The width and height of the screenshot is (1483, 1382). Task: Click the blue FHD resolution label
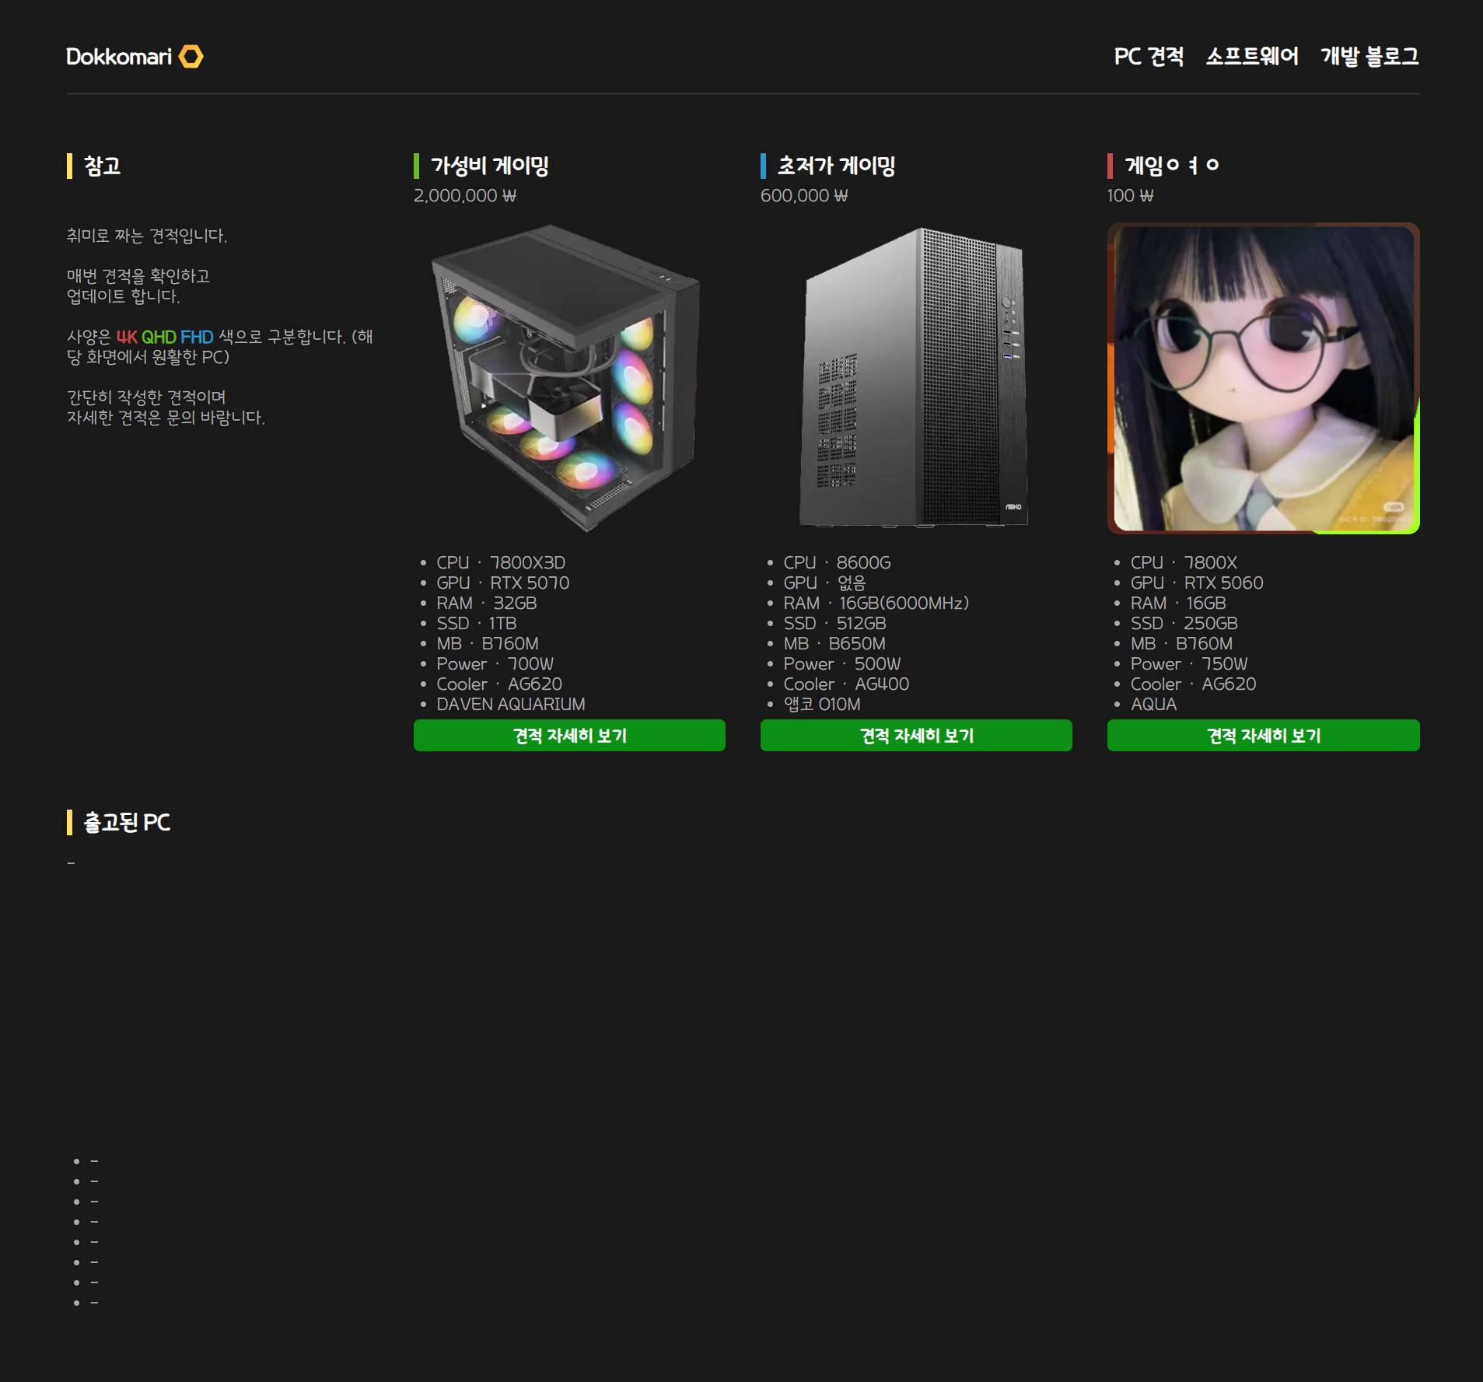[x=197, y=337]
